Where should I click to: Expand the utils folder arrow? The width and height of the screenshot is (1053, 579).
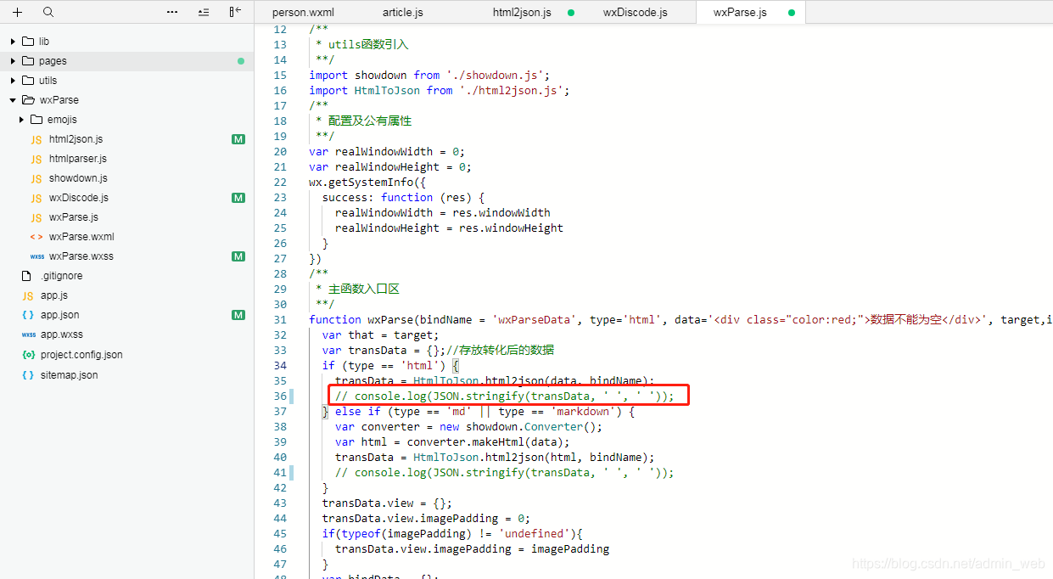[13, 80]
